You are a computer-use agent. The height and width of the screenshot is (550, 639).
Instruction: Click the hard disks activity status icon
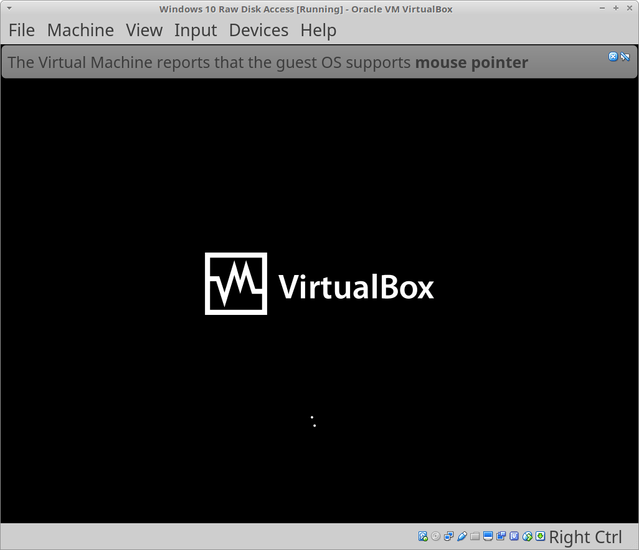[x=423, y=536]
